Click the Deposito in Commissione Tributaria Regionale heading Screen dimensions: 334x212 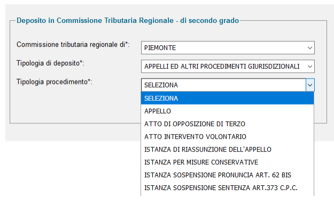(128, 21)
